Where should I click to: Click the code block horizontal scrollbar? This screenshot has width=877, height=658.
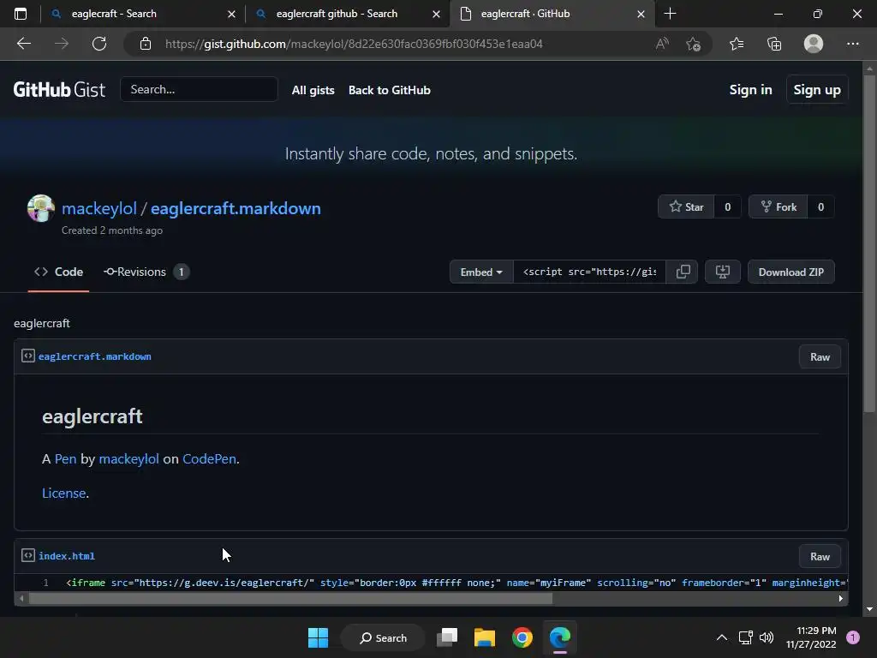pyautogui.click(x=290, y=598)
